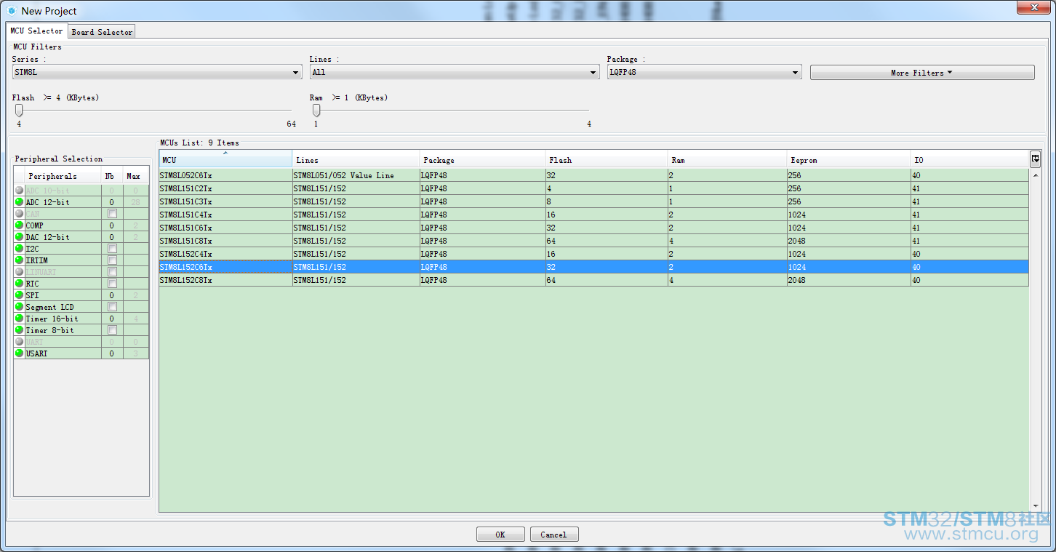
Task: Open the Package dropdown showing LQFP48
Action: (x=704, y=72)
